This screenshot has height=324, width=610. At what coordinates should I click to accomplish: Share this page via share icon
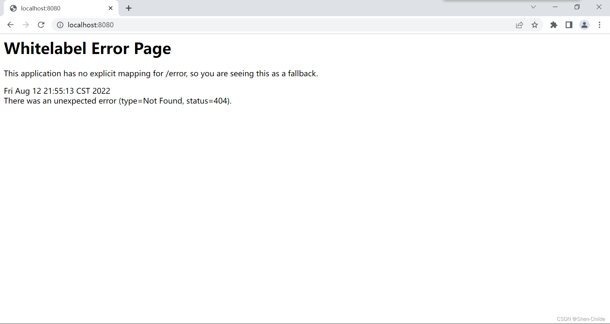point(519,25)
